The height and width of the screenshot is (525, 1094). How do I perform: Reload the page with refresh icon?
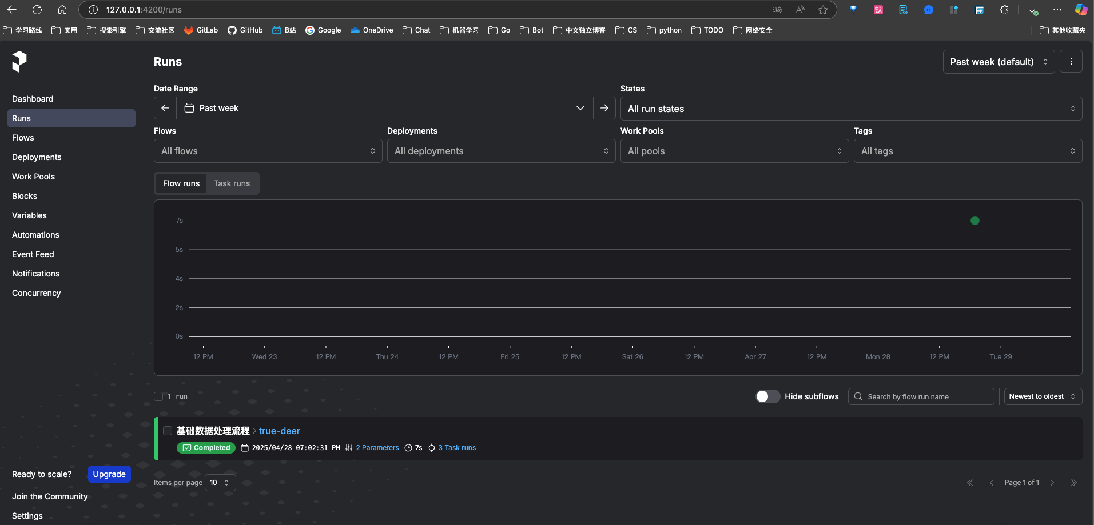pyautogui.click(x=37, y=10)
